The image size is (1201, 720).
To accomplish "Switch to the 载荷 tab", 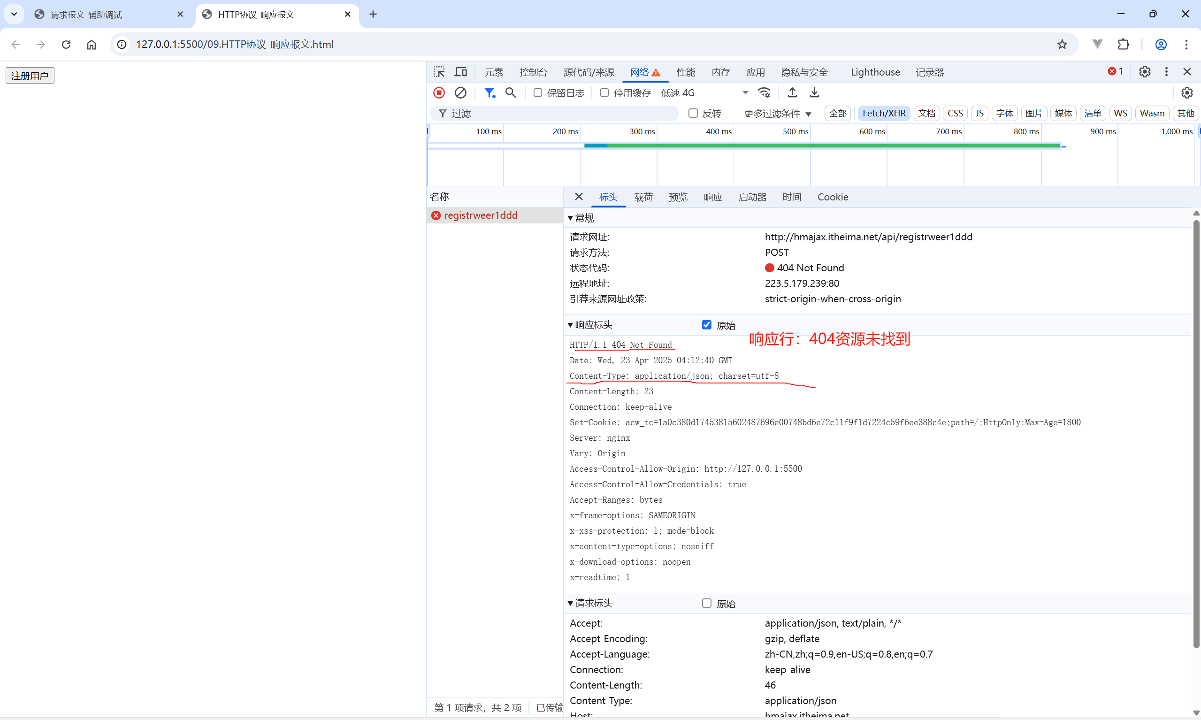I will click(643, 197).
